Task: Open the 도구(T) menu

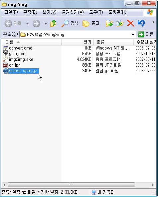Action: [x=96, y=12]
